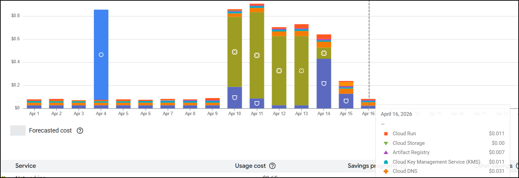
Task: Select the cross marker on the Apr 10 bar
Action: 234,52
